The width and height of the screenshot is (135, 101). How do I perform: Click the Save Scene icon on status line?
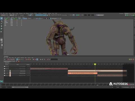tap(13, 15)
